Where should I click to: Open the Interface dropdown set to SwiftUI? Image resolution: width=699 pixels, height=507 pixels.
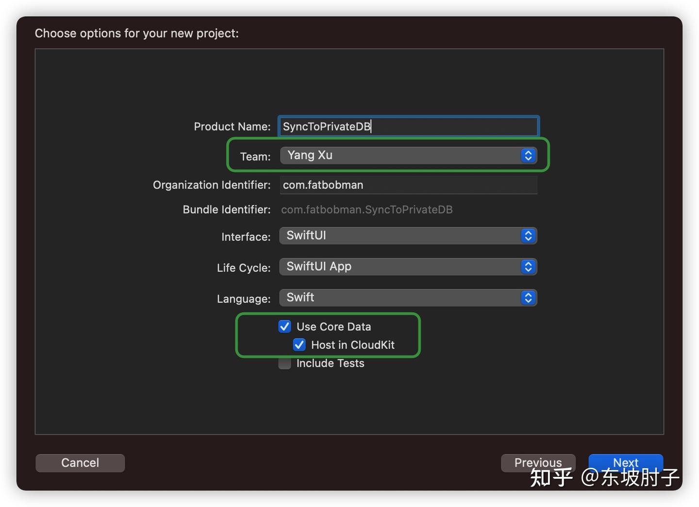(408, 236)
